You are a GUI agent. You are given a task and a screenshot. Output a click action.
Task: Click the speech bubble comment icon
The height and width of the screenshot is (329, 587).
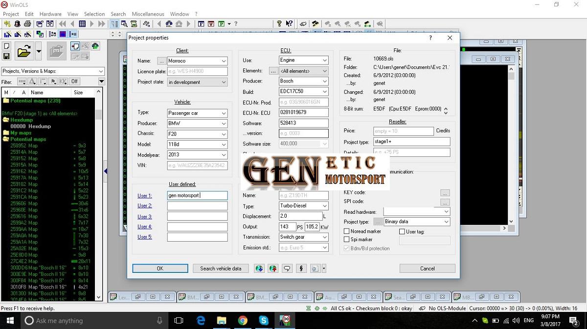click(288, 268)
